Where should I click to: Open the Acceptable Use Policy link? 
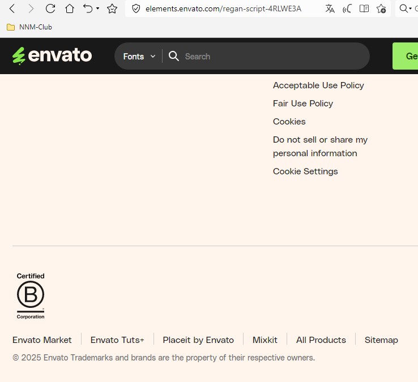coord(318,85)
